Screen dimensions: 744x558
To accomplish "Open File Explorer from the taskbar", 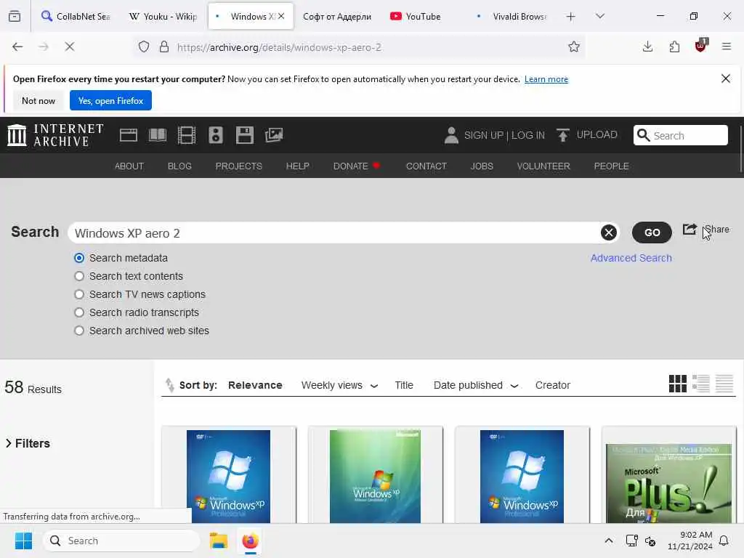I will tap(219, 541).
